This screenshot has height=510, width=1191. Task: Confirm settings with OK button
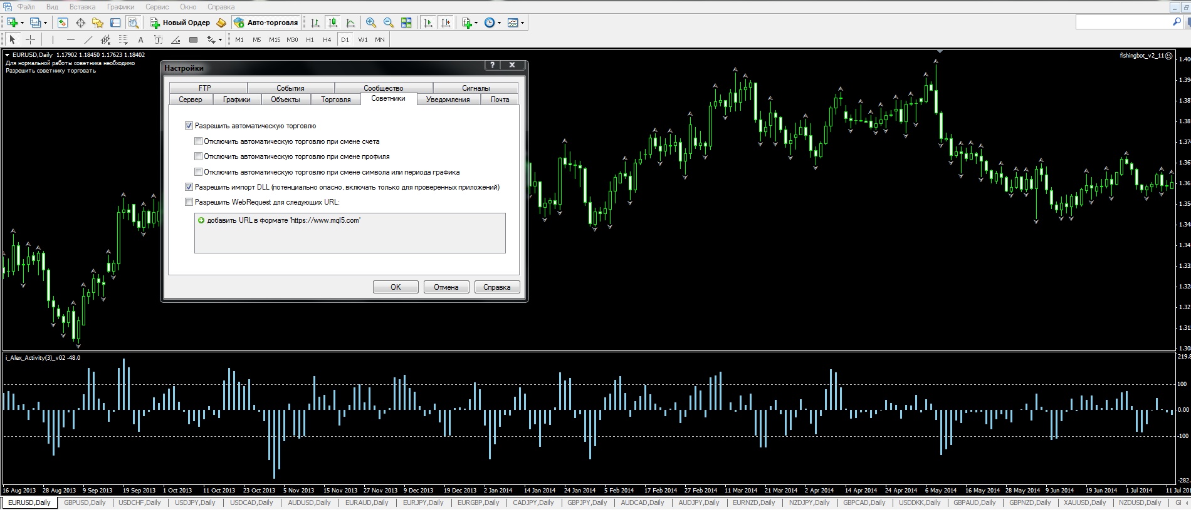pyautogui.click(x=396, y=287)
